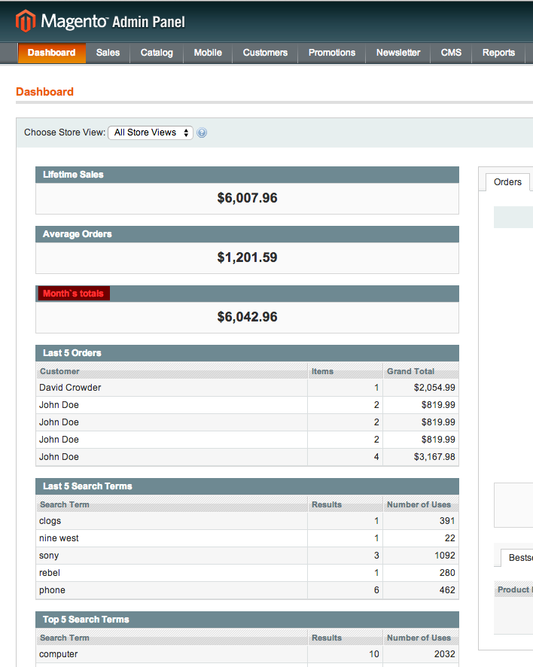
Task: Open the Mobile menu
Action: coord(208,53)
